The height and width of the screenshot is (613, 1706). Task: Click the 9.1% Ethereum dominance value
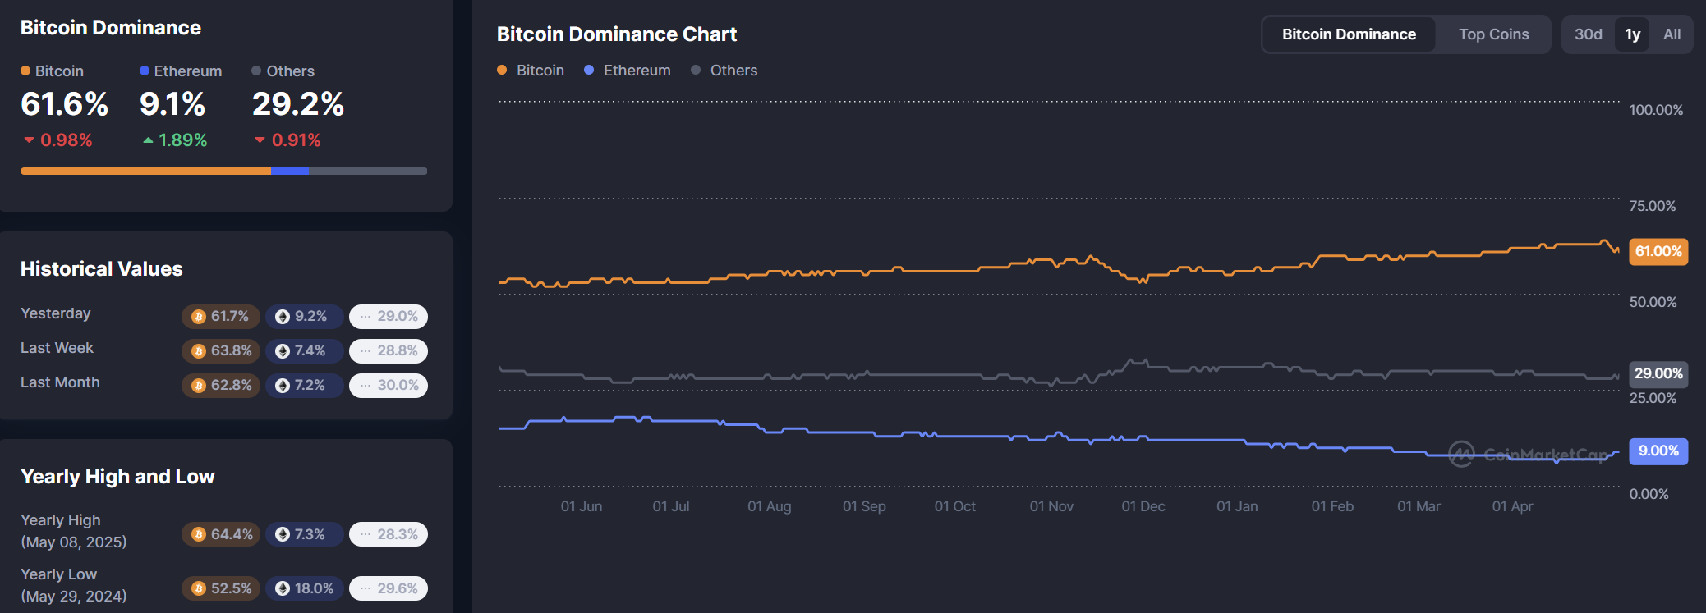pos(172,104)
